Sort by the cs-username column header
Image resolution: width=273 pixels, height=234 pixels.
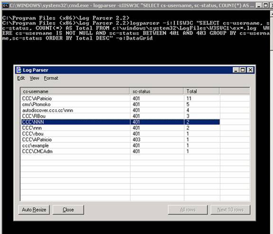[75, 91]
